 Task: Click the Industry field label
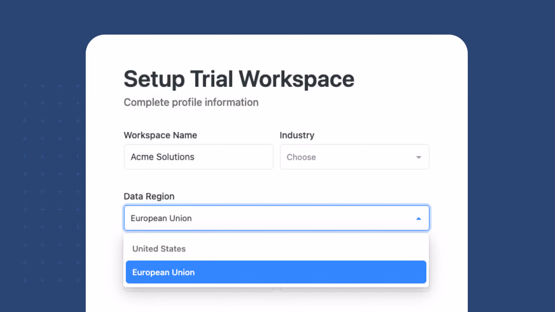[x=297, y=135]
